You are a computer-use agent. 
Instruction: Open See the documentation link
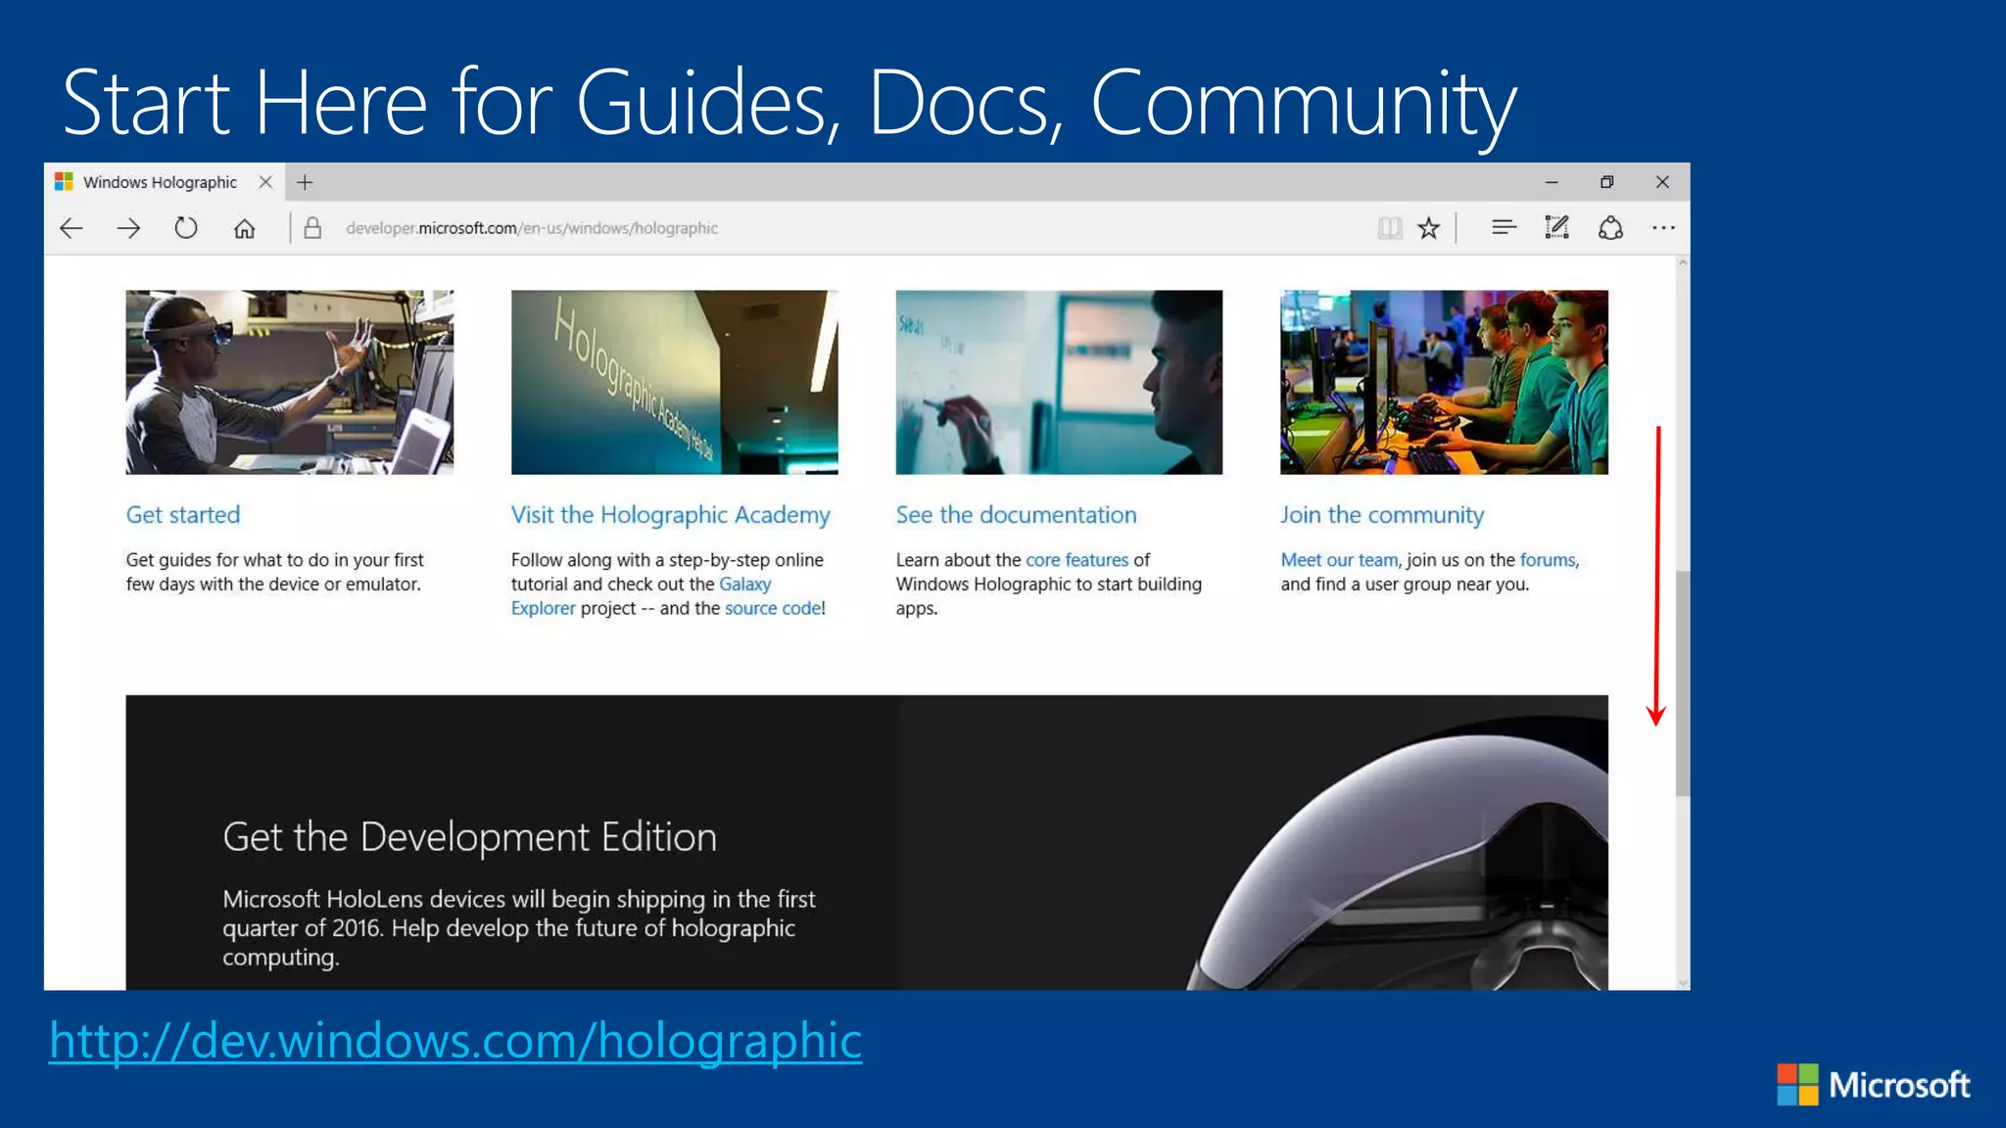[x=1016, y=515]
